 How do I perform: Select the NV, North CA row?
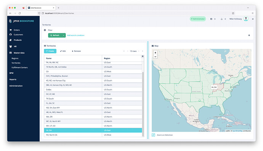click(93, 135)
